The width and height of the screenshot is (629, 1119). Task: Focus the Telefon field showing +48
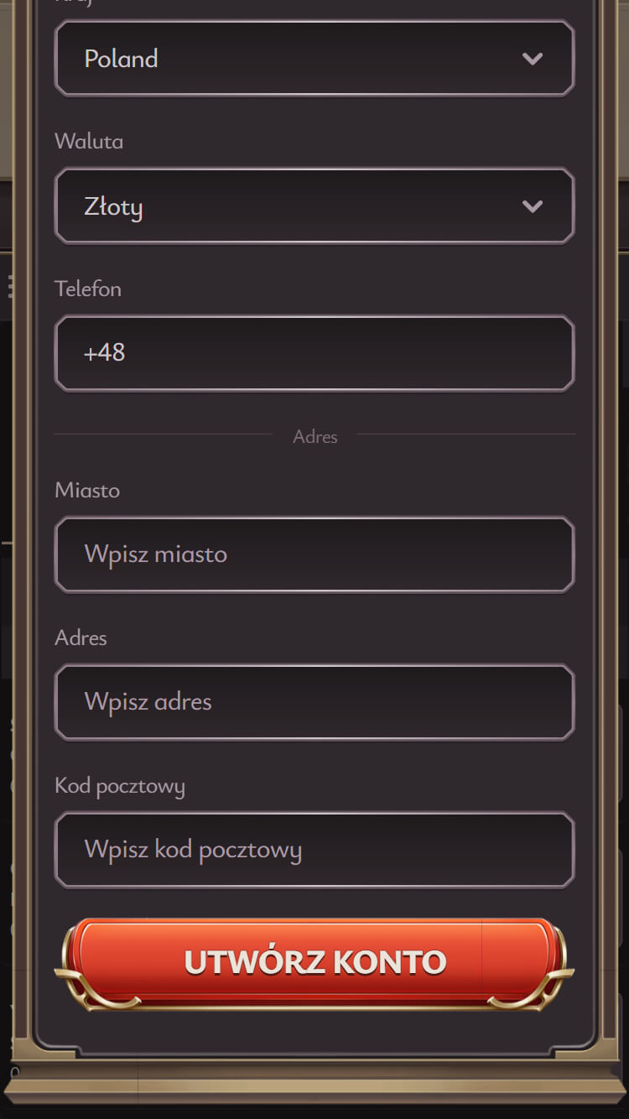pyautogui.click(x=314, y=353)
